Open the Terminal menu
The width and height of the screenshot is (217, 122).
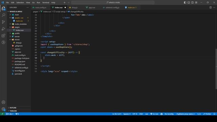[x=46, y=2]
